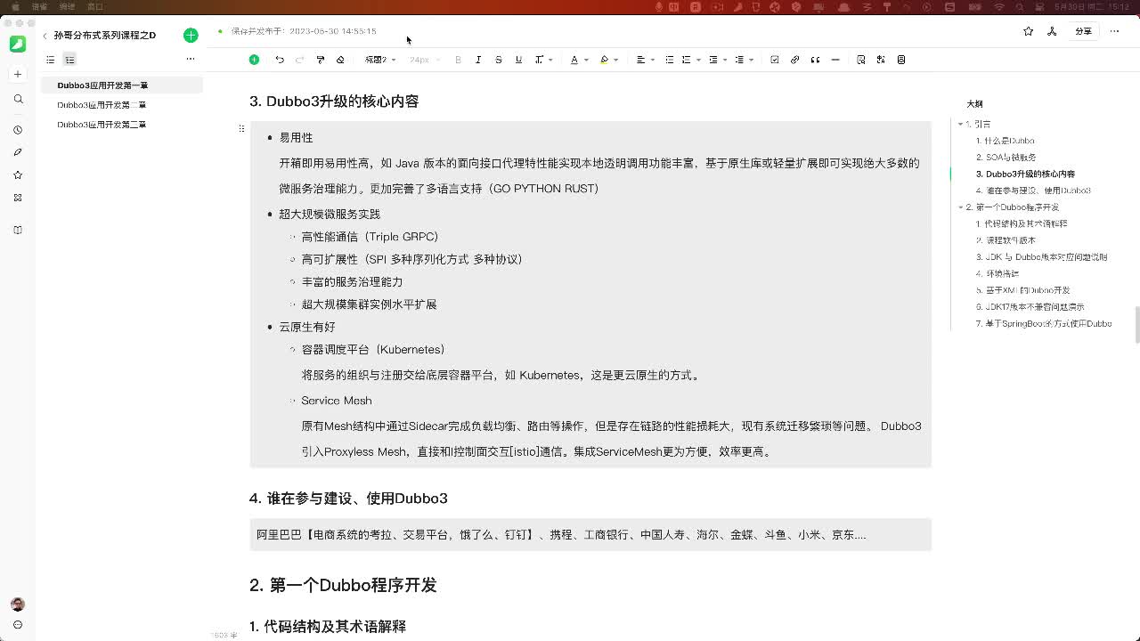Jump to outline '6. JDK17版本不兼容问题演示'
The image size is (1140, 641).
[x=1030, y=307]
